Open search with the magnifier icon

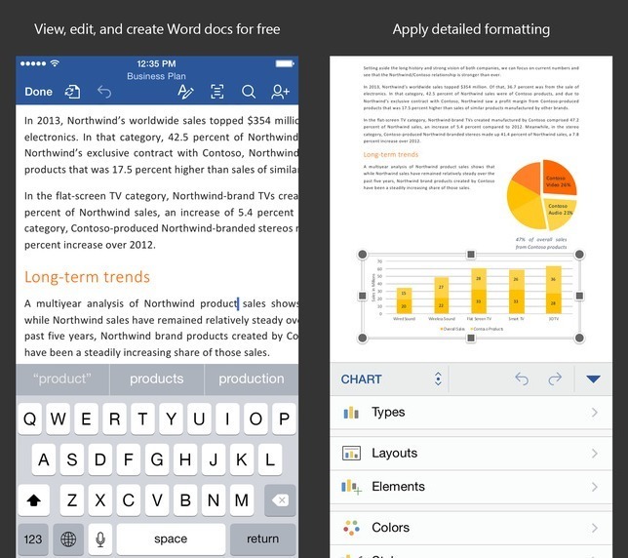pyautogui.click(x=249, y=92)
